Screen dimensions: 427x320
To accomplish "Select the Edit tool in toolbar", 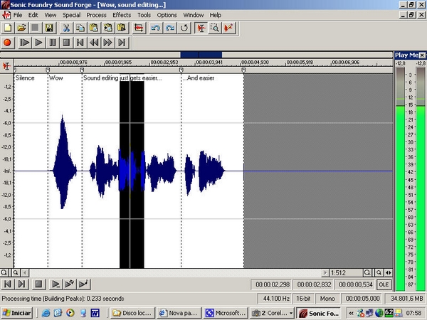I will tap(201, 28).
